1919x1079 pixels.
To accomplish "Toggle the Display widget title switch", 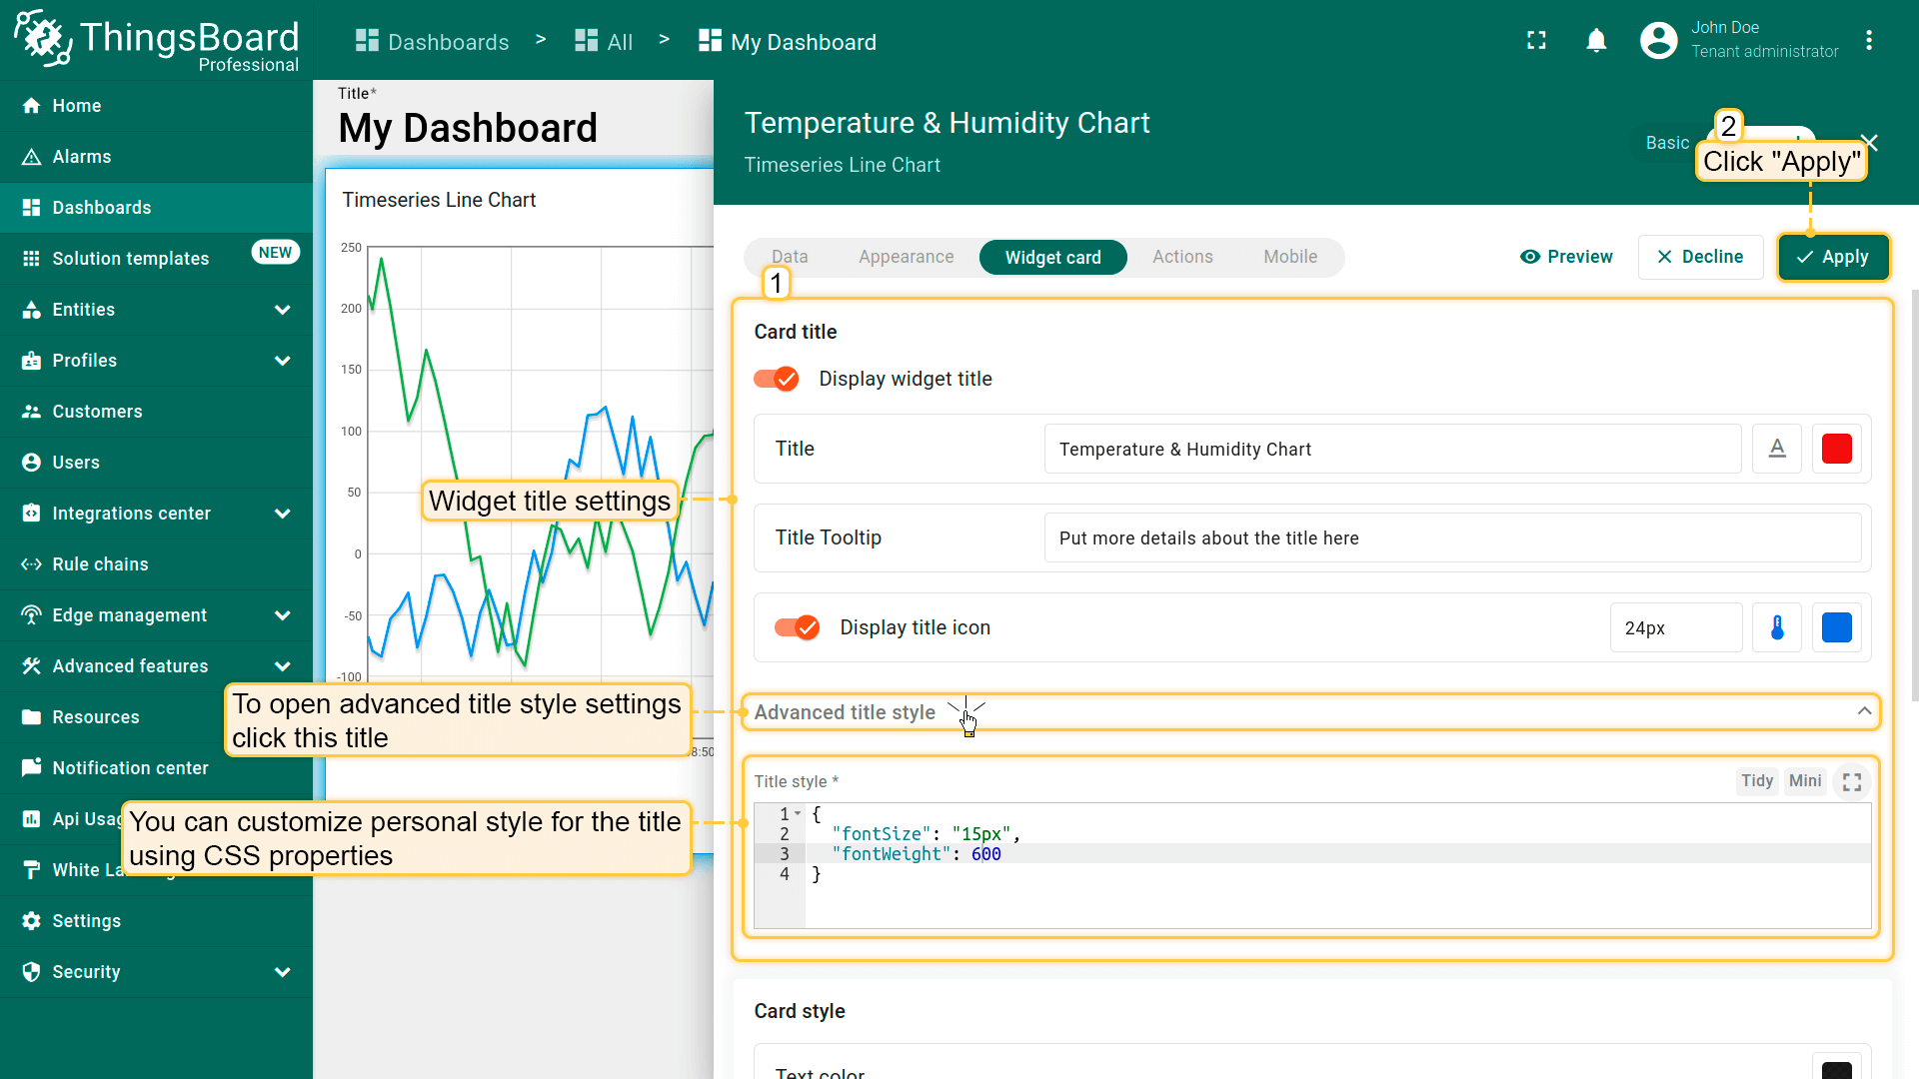I will pyautogui.click(x=777, y=379).
